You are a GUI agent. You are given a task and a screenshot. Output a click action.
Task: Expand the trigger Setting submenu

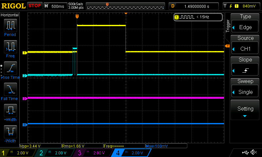click(246, 111)
